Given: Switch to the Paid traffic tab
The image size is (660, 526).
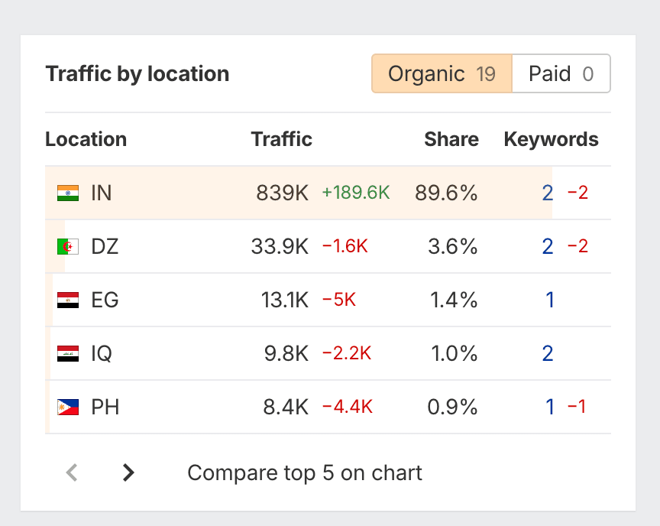Looking at the screenshot, I should [x=561, y=74].
